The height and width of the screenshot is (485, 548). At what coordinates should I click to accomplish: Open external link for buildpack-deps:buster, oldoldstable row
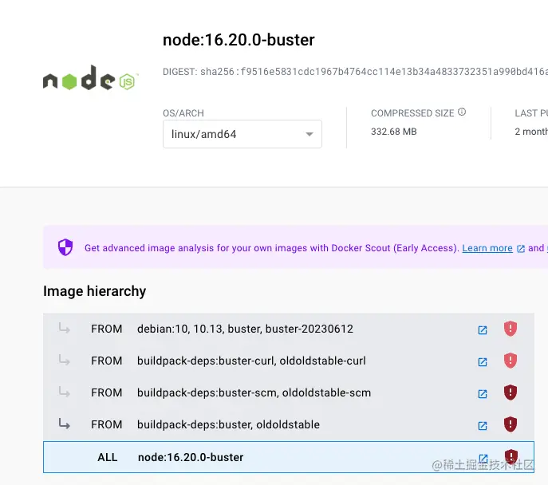pyautogui.click(x=483, y=426)
